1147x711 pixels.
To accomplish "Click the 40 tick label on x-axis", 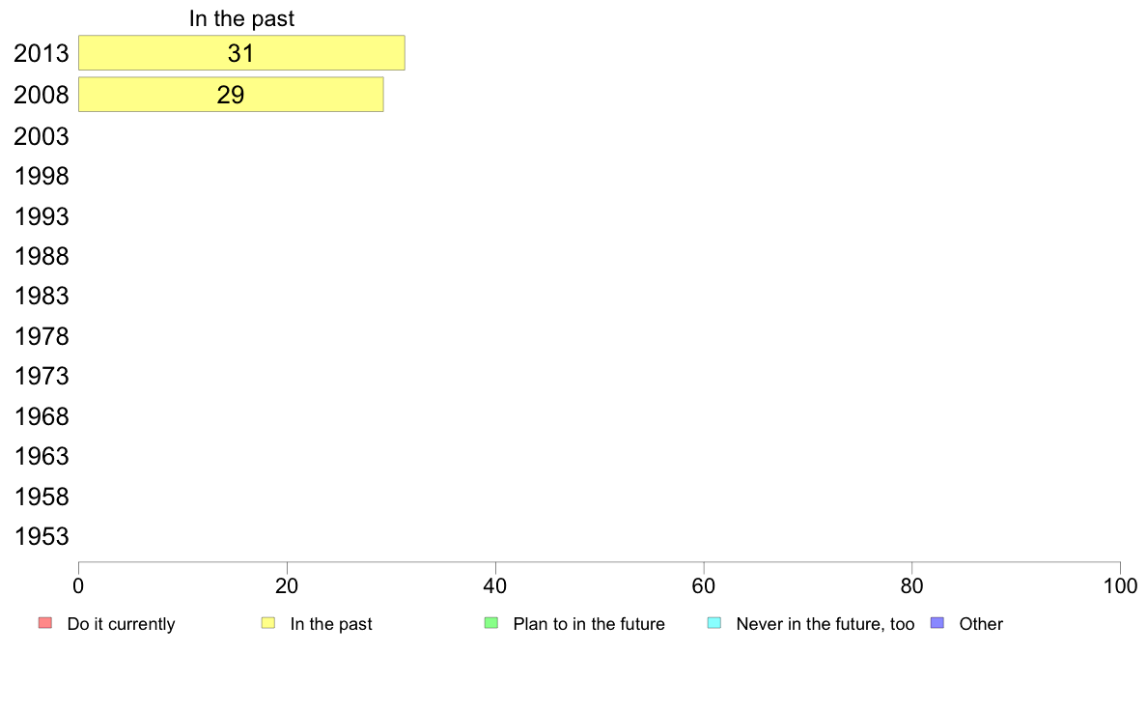I will pos(495,585).
